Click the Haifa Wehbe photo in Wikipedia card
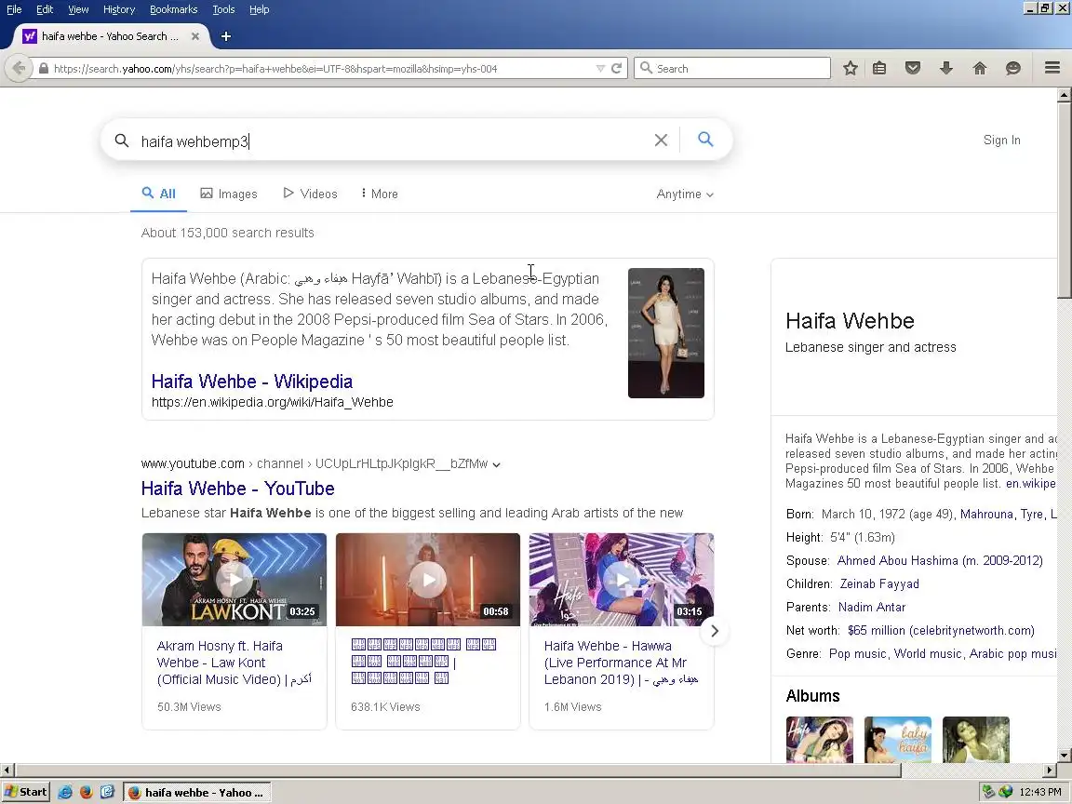This screenshot has width=1072, height=804. (x=666, y=333)
